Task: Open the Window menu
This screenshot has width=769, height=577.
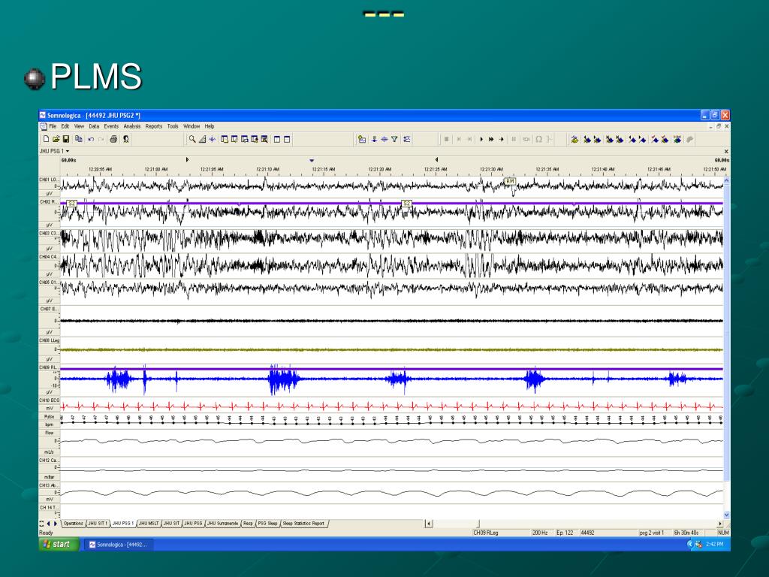Action: click(191, 126)
